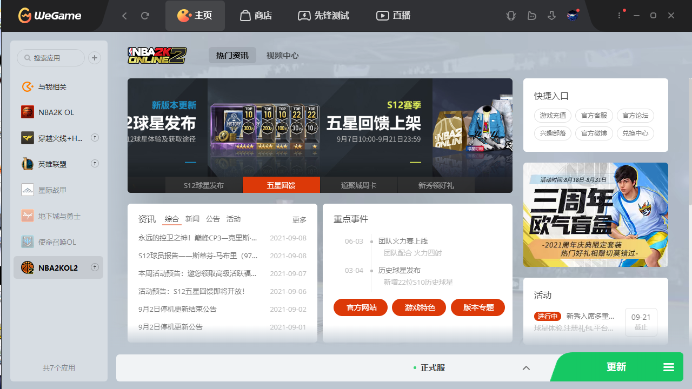Open event 历史球星发布
This screenshot has width=692, height=389.
[x=400, y=270]
